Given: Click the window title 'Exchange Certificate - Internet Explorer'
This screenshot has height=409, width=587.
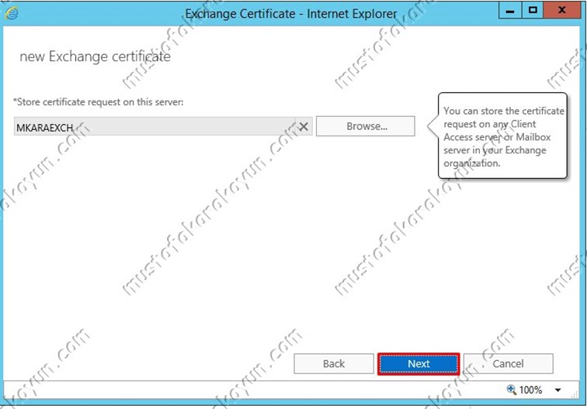Looking at the screenshot, I should (291, 14).
